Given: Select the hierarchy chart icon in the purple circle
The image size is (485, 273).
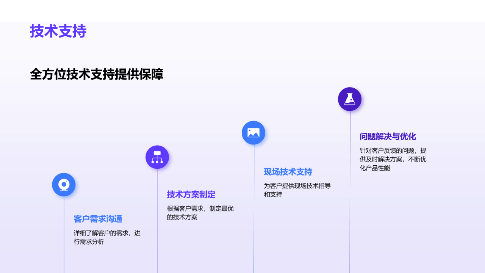Looking at the screenshot, I should coord(157,157).
